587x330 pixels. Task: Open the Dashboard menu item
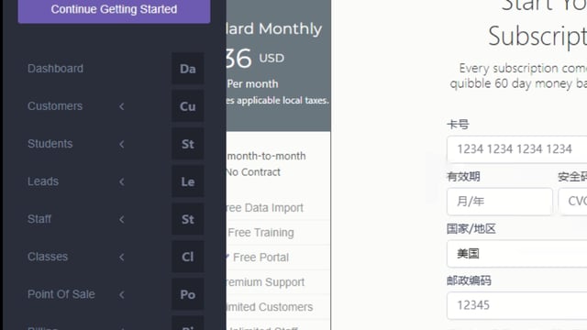coord(55,69)
